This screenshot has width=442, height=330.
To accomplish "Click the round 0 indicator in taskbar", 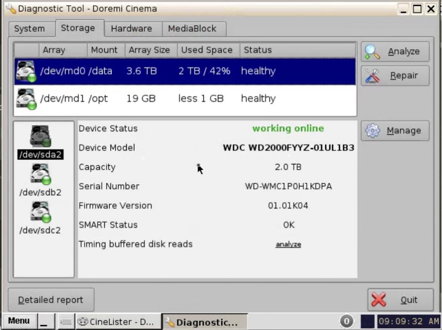I will (x=346, y=322).
